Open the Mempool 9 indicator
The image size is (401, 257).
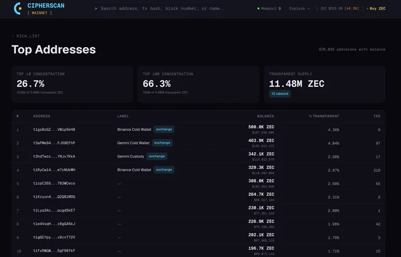tap(269, 8)
